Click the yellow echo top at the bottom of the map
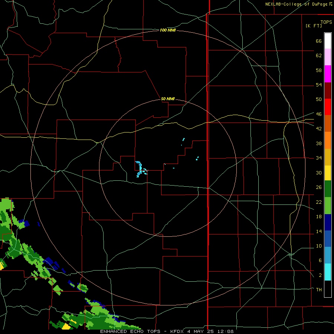Viewport: 334px width, 334px height. [x=66, y=327]
